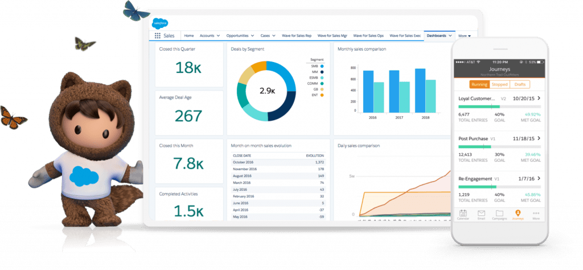Screen dimensions: 583x270
Task: Open Campaigns folder icon on phone
Action: [x=499, y=214]
